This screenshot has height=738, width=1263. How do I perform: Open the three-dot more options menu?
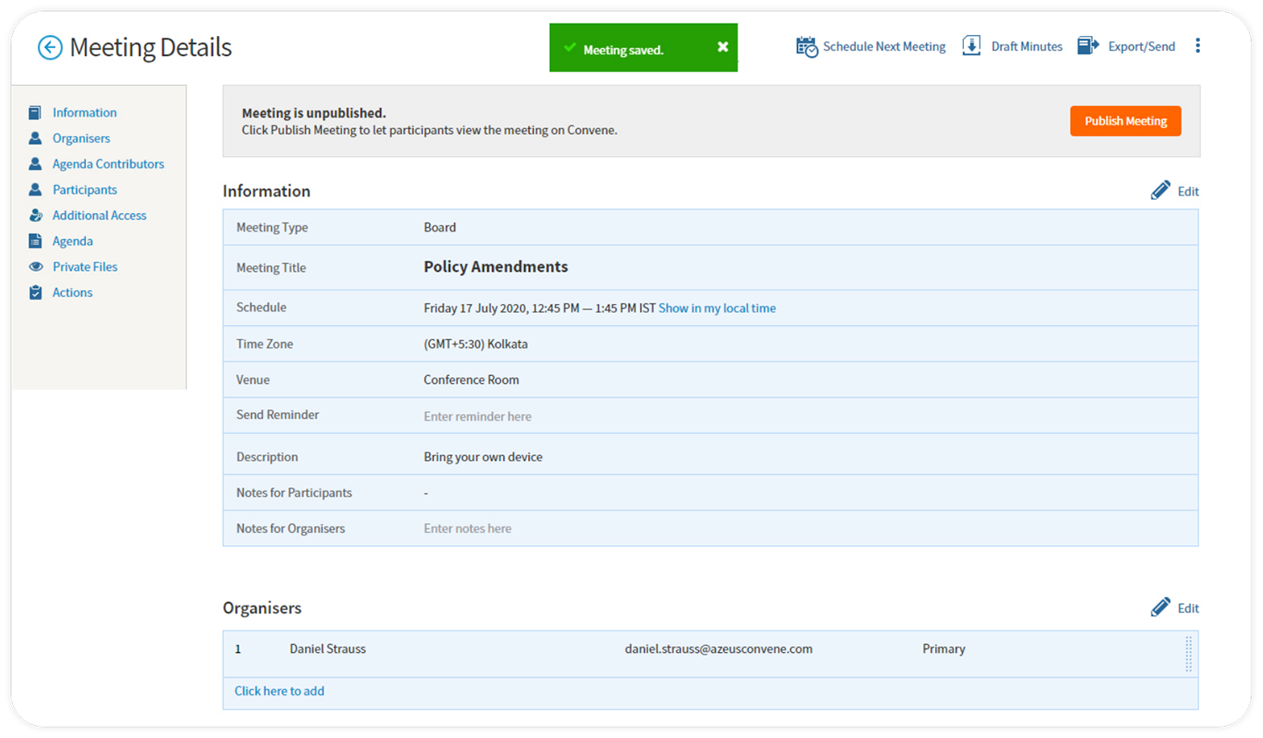1197,46
